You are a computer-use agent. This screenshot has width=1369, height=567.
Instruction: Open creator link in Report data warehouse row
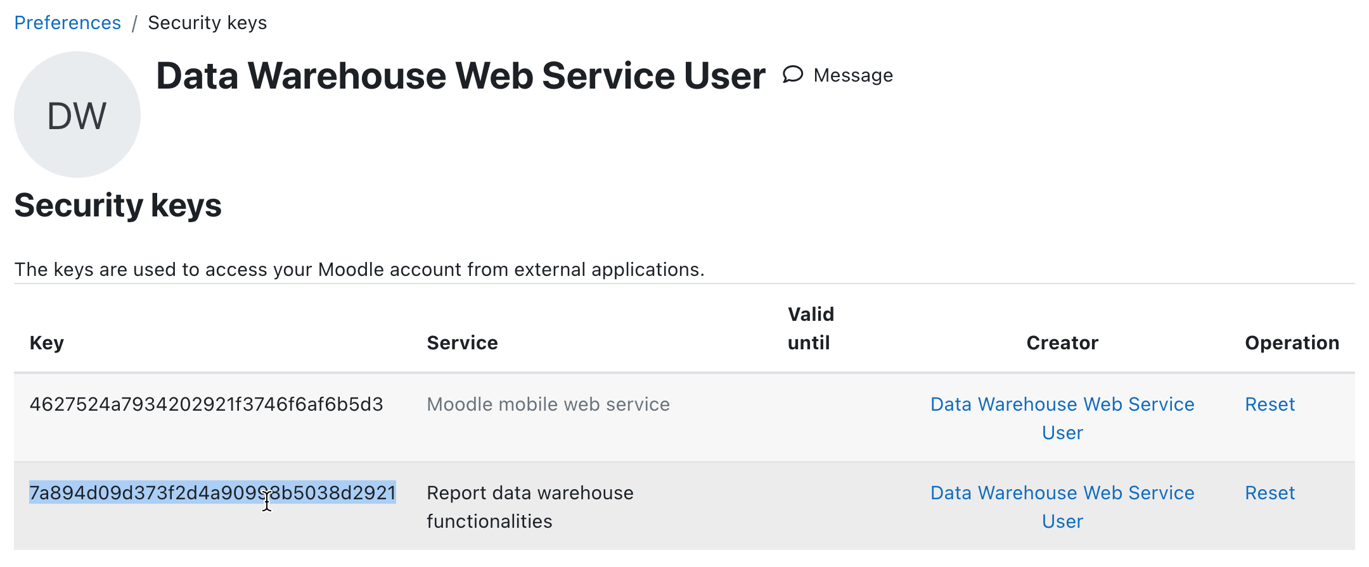tap(1062, 507)
